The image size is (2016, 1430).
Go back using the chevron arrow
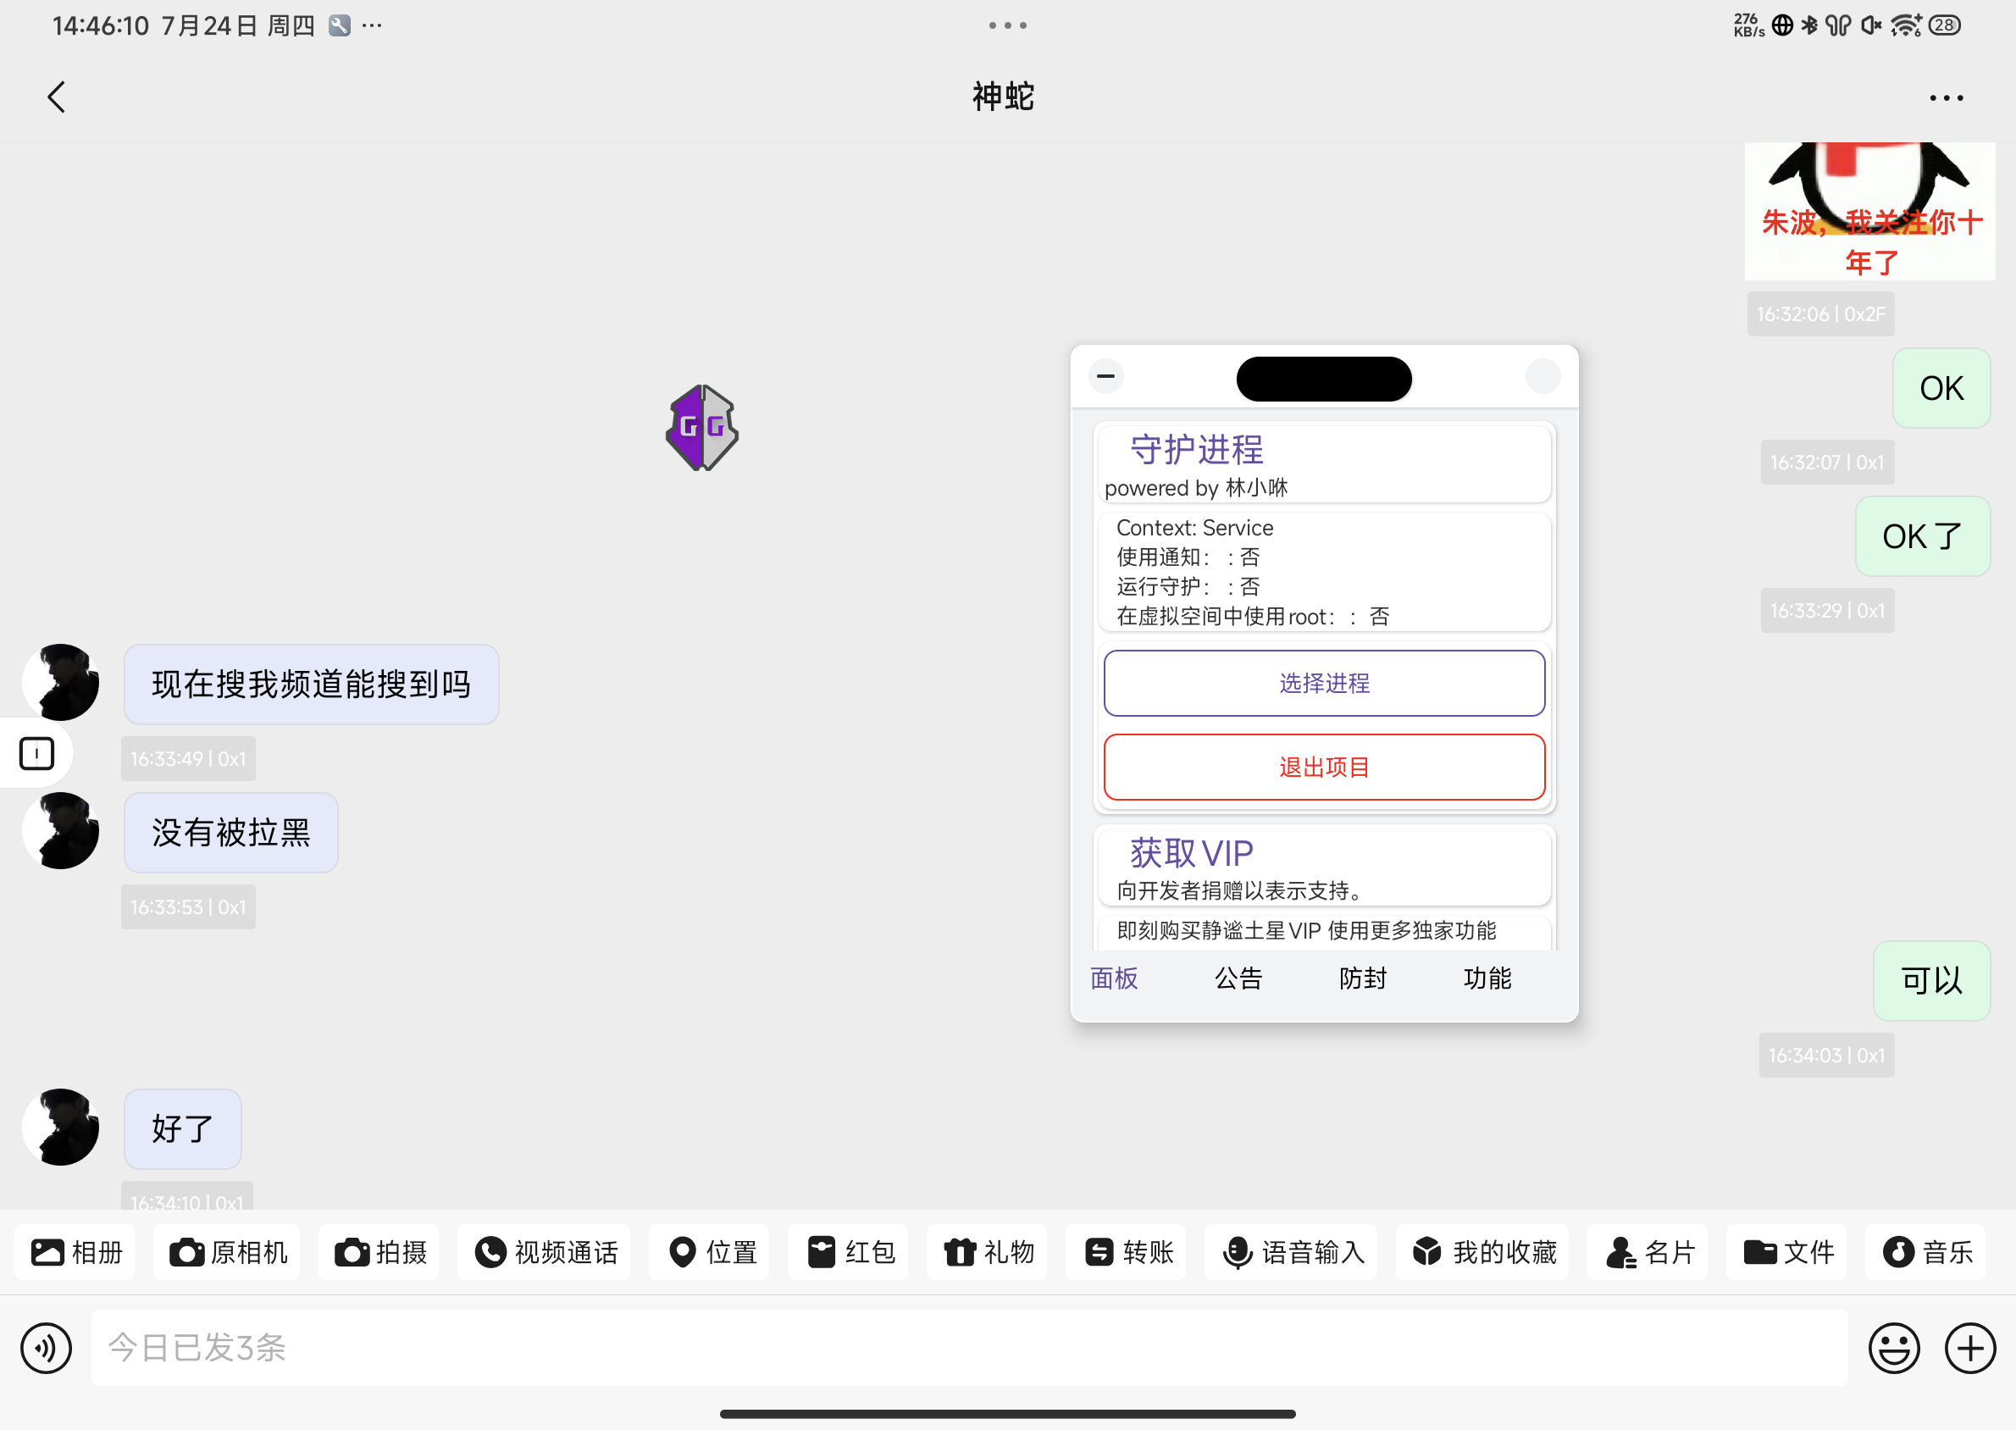[x=57, y=97]
